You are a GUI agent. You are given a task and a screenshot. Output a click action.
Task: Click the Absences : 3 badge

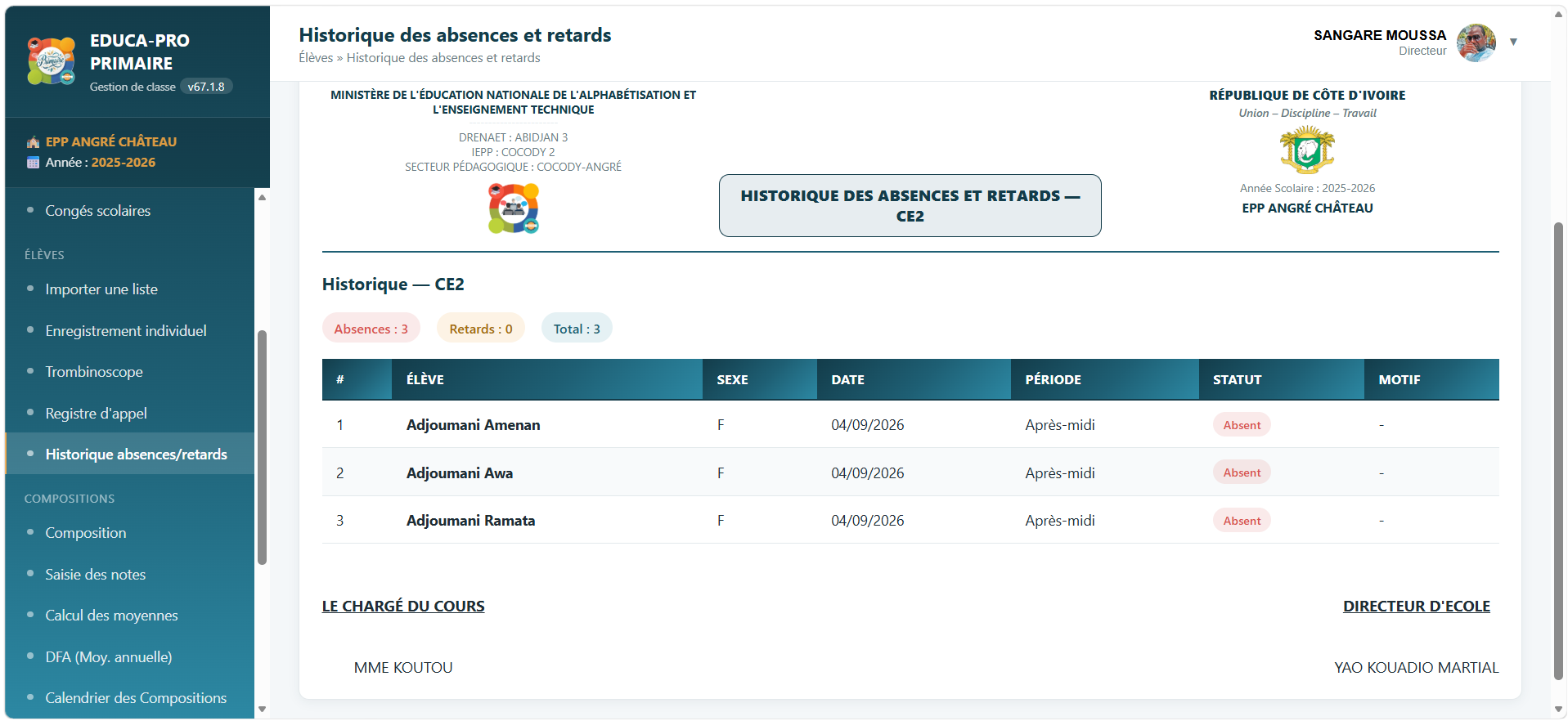click(x=371, y=329)
